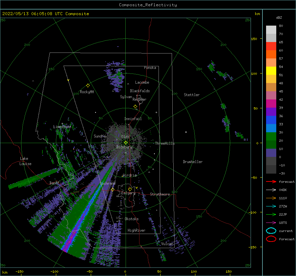Click the '18TS' legend text
This screenshot has width=296, height=276.
[283, 223]
